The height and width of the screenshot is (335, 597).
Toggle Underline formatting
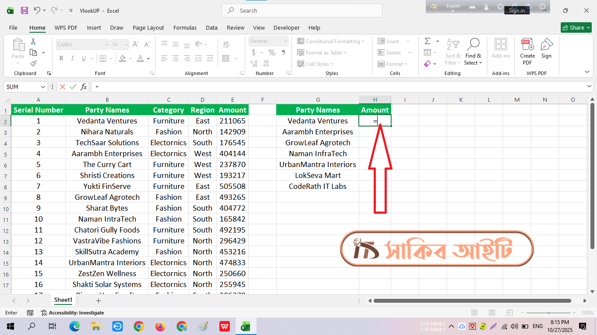[84, 58]
